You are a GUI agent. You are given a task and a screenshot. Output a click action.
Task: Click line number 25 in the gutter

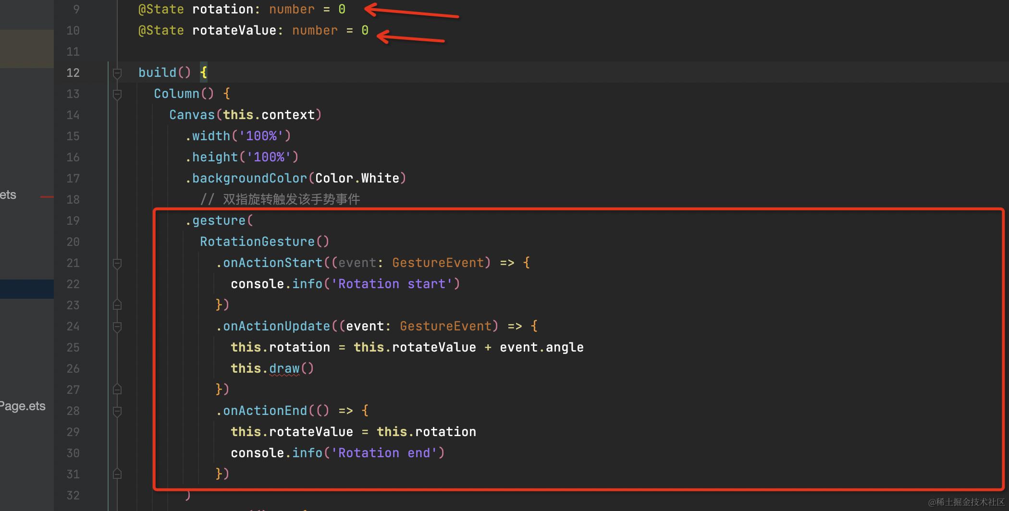point(73,347)
